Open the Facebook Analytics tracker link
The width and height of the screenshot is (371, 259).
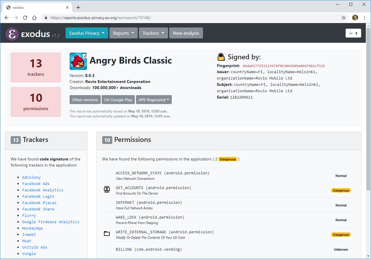43,190
